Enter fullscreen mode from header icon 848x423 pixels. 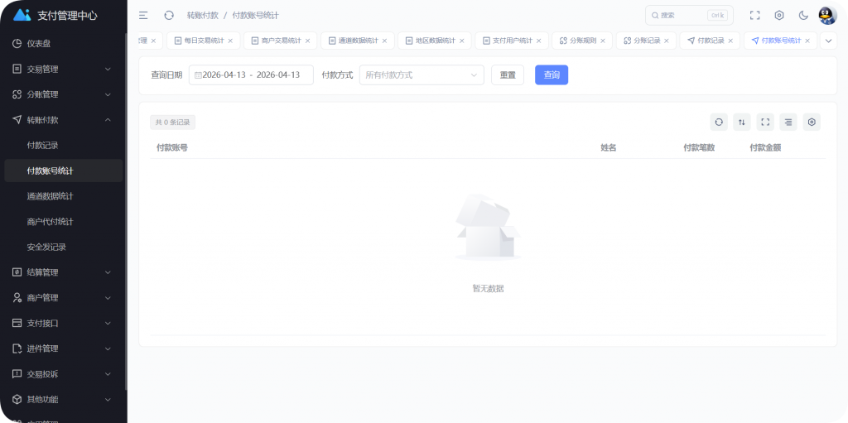754,16
